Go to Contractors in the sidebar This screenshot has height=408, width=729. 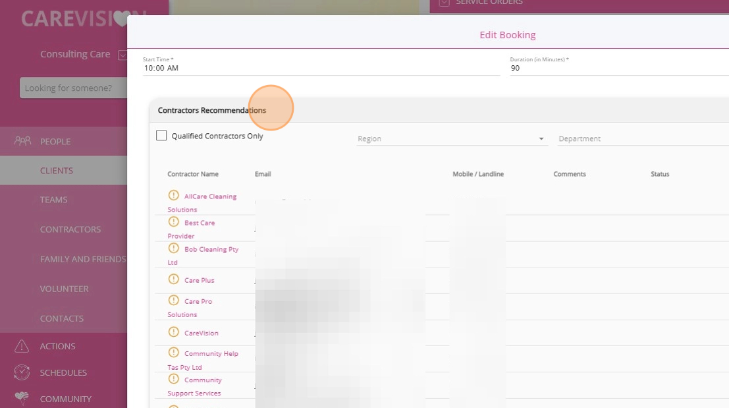pos(70,229)
